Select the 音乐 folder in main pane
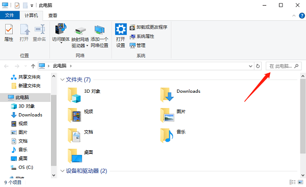This screenshot has width=306, height=187. pyautogui.click(x=173, y=136)
